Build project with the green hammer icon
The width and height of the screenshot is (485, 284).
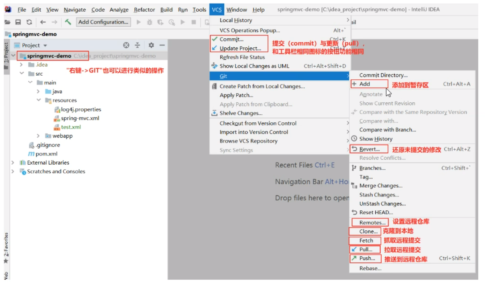click(68, 22)
